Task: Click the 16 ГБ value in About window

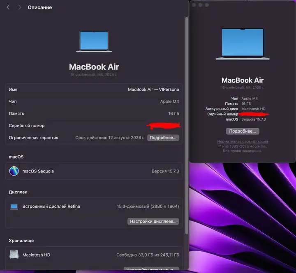Action: [x=246, y=104]
